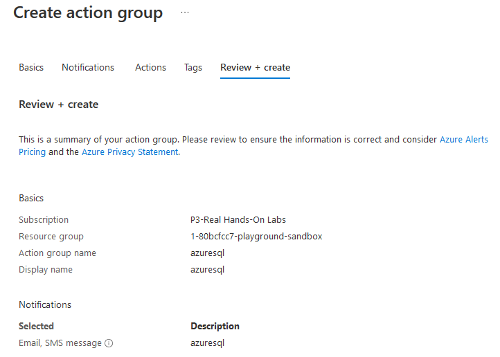Open the Notifications tab
The width and height of the screenshot is (500, 357).
[88, 67]
